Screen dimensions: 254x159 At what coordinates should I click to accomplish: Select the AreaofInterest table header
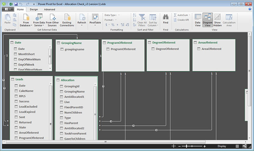(x=214, y=43)
